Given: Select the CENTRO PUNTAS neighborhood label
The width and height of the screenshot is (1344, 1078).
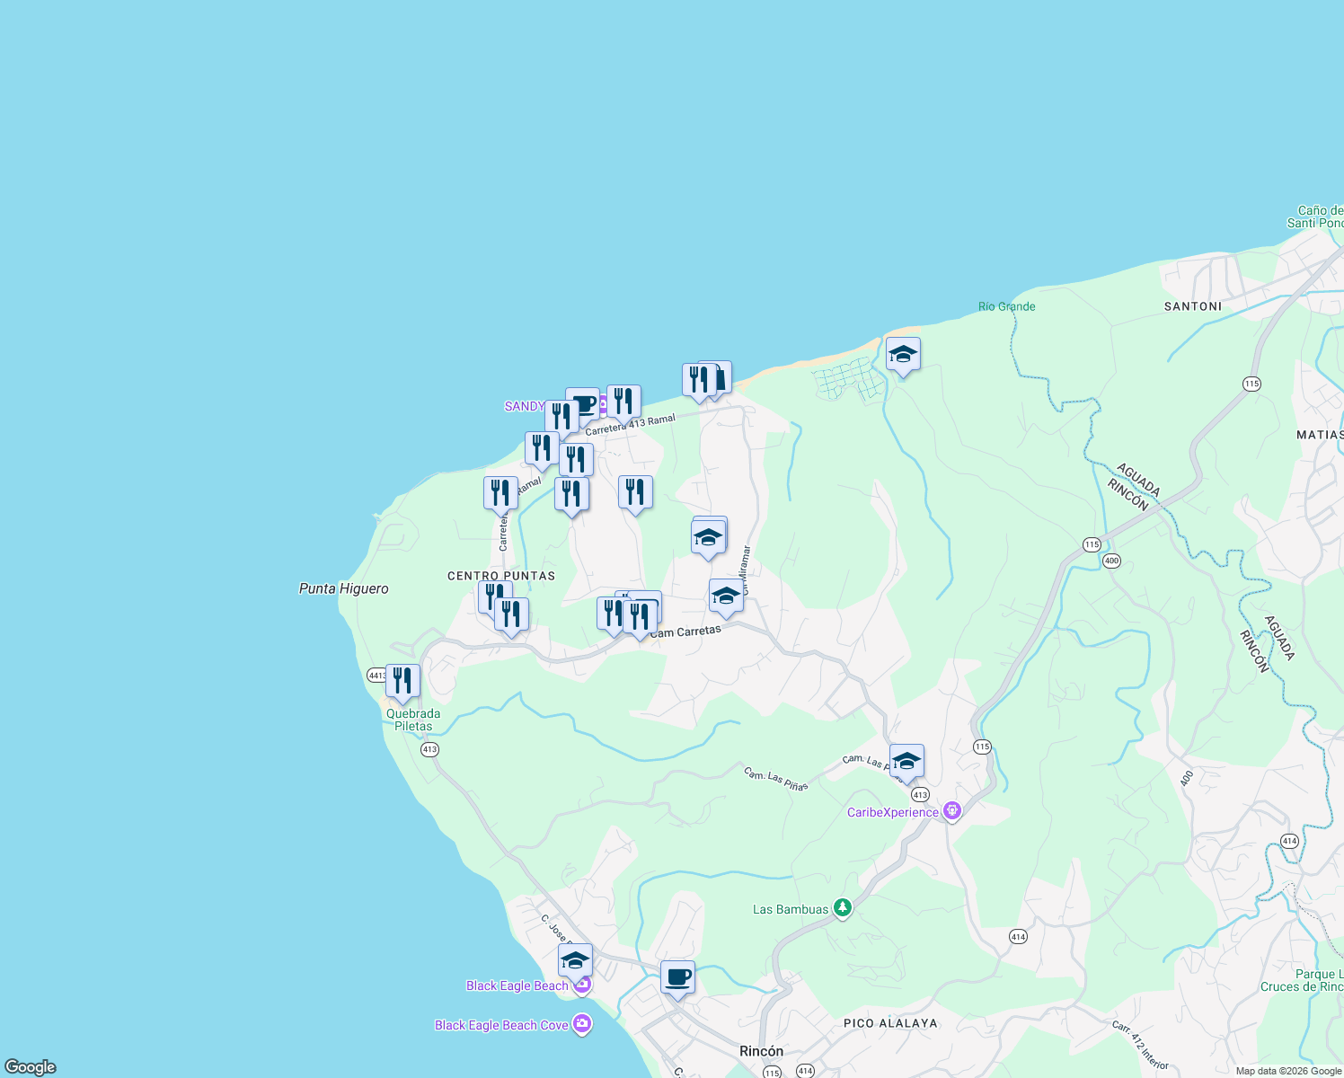Looking at the screenshot, I should tap(501, 575).
